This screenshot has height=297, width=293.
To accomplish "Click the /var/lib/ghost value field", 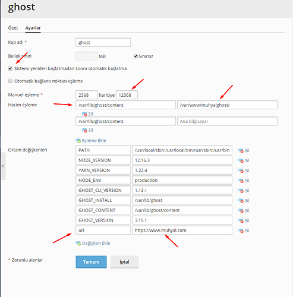I will click(182, 200).
